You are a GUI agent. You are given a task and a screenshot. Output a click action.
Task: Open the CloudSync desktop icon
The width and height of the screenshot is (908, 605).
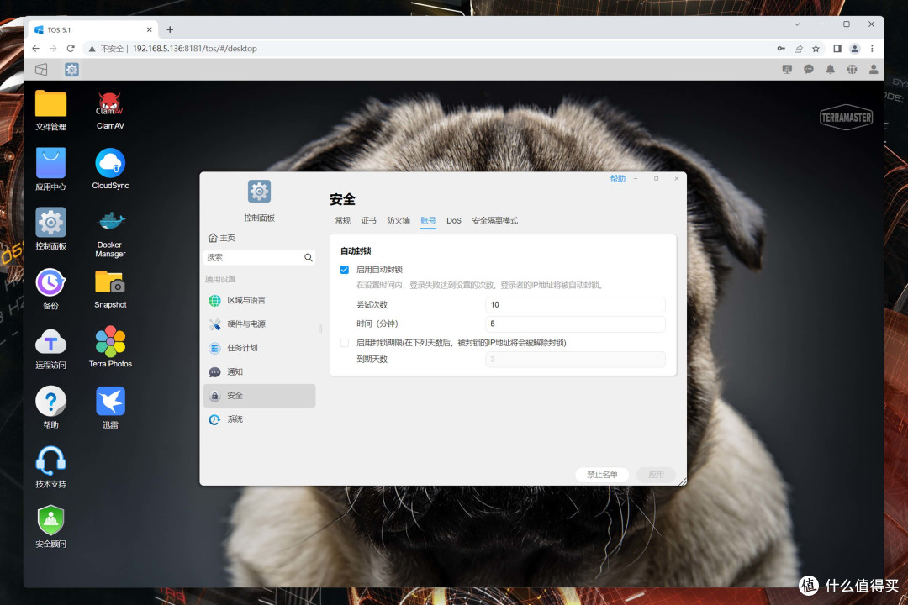coord(110,169)
